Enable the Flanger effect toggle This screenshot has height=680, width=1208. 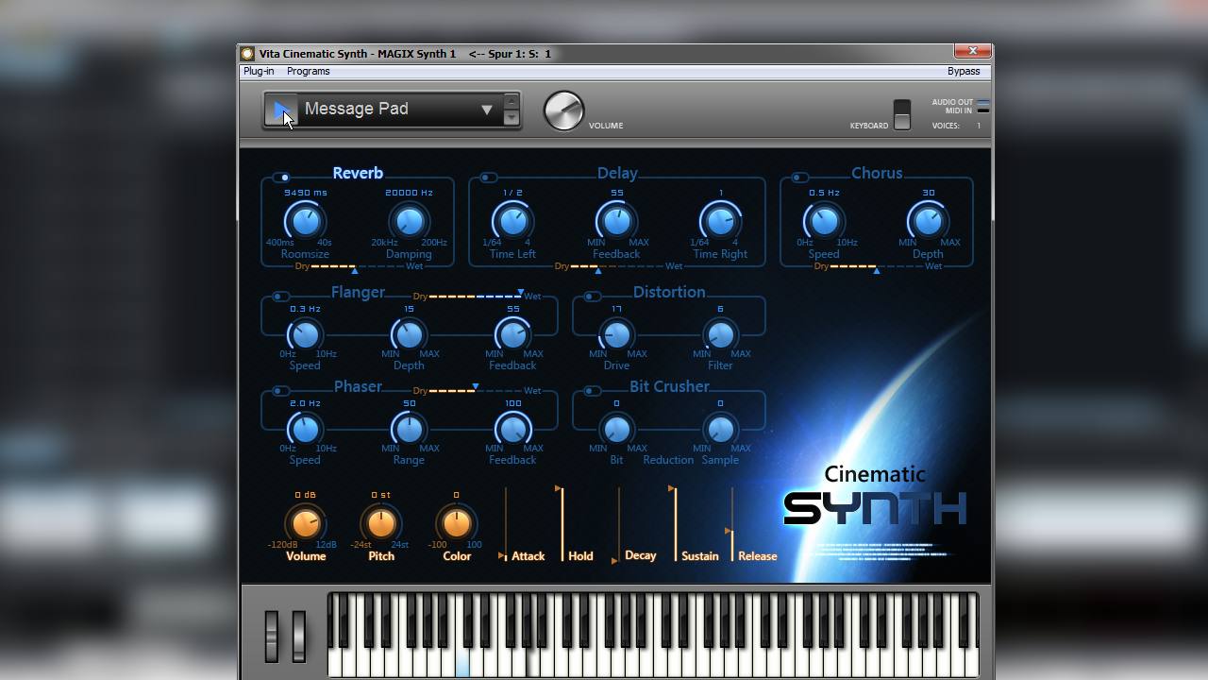pyautogui.click(x=280, y=297)
